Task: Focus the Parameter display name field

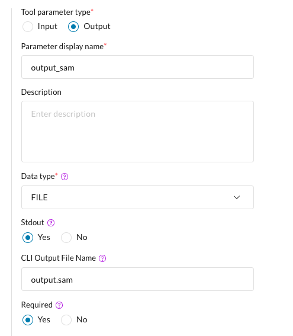Action: (x=137, y=67)
